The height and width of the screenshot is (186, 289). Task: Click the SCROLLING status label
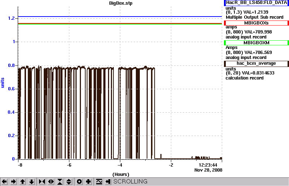point(130,181)
